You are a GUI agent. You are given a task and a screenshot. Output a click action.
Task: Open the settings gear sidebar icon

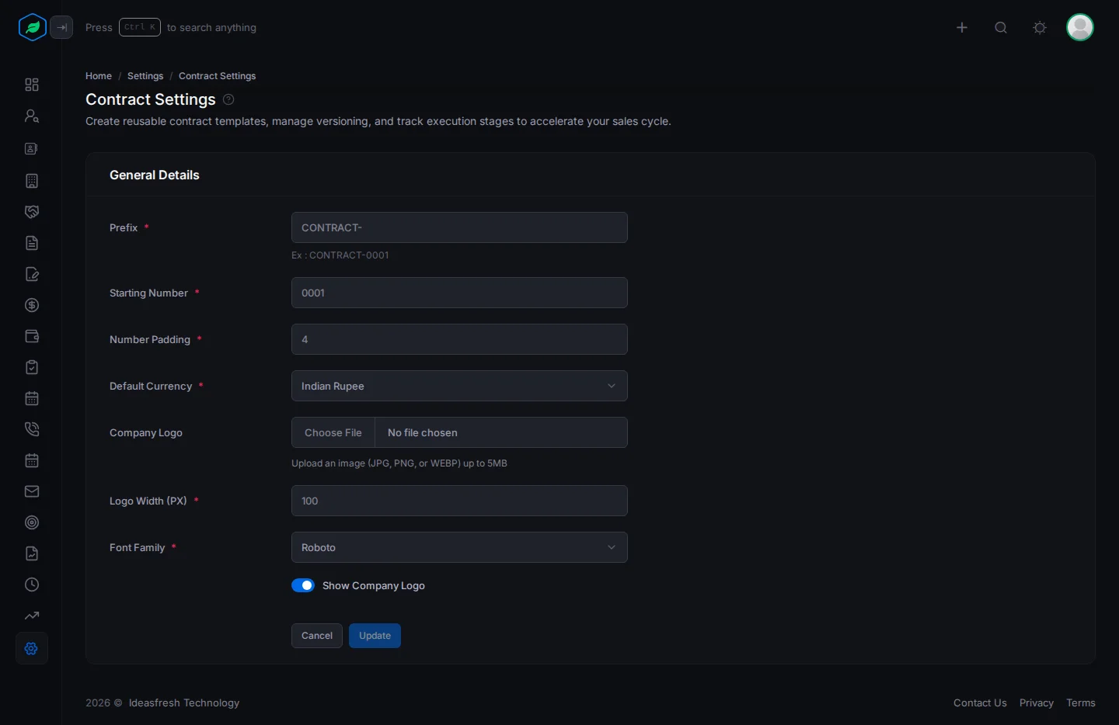[32, 648]
